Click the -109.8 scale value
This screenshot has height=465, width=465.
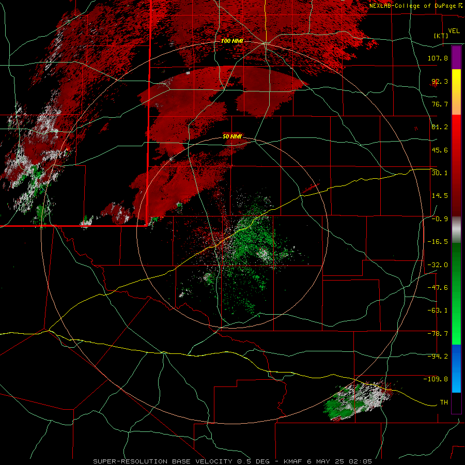[x=436, y=379]
